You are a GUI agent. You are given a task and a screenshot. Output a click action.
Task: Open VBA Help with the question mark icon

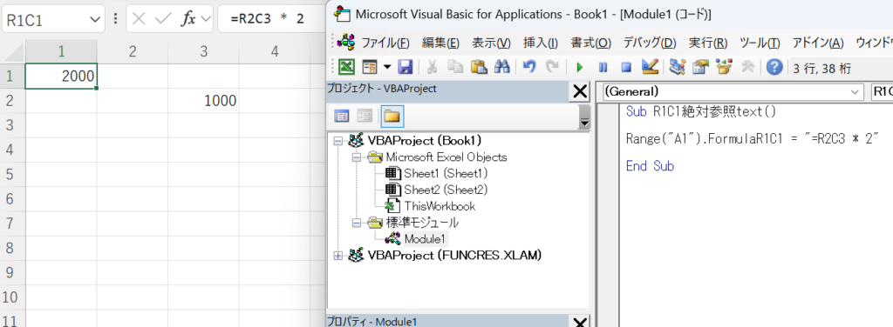pos(774,68)
